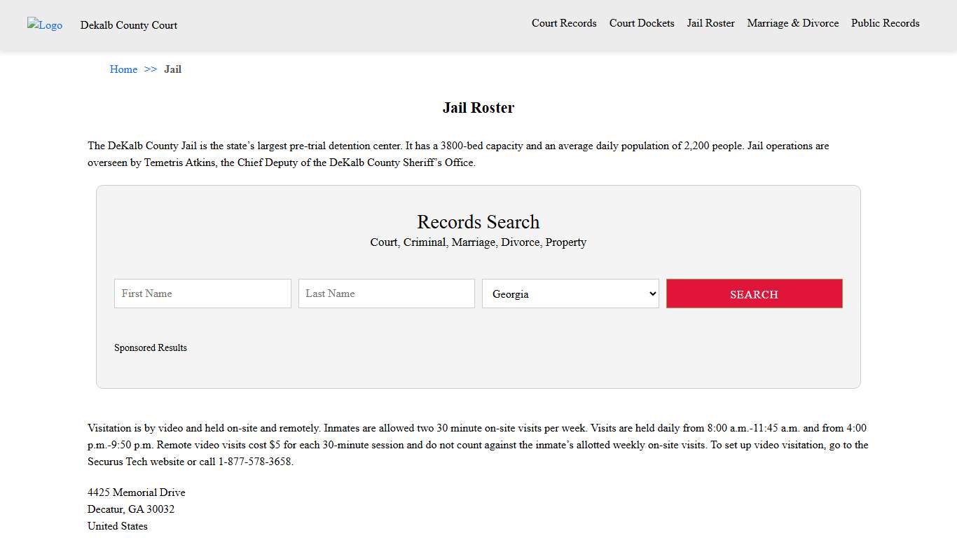Open the Dekalb County Court site title

pyautogui.click(x=129, y=25)
